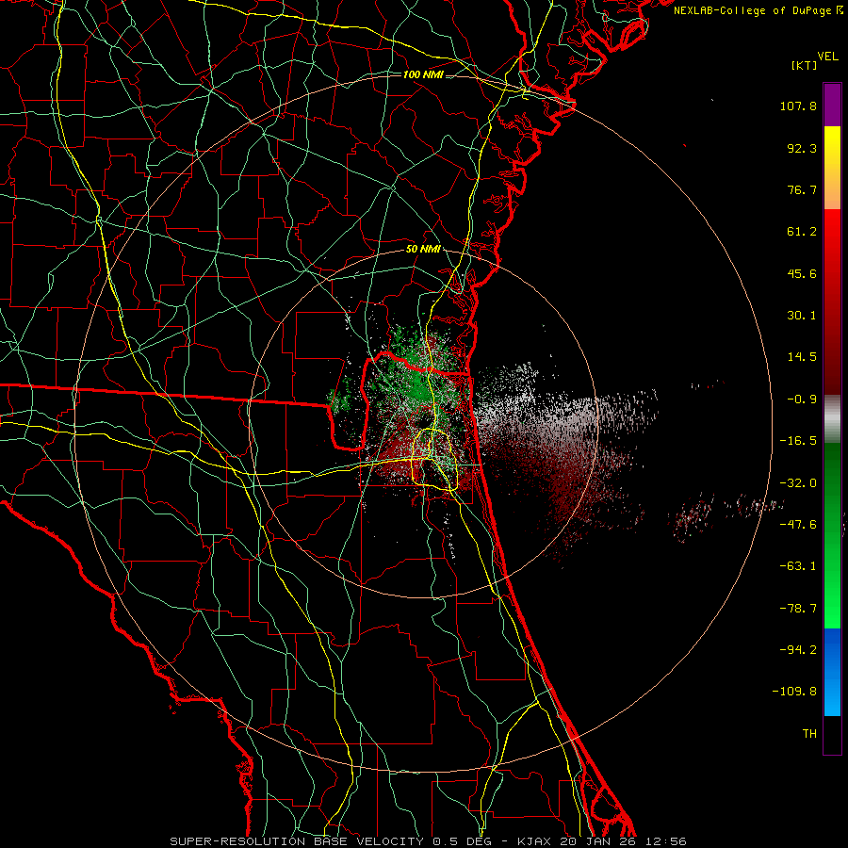Click the bright green segment of the color bar
The image size is (848, 848).
[832, 535]
